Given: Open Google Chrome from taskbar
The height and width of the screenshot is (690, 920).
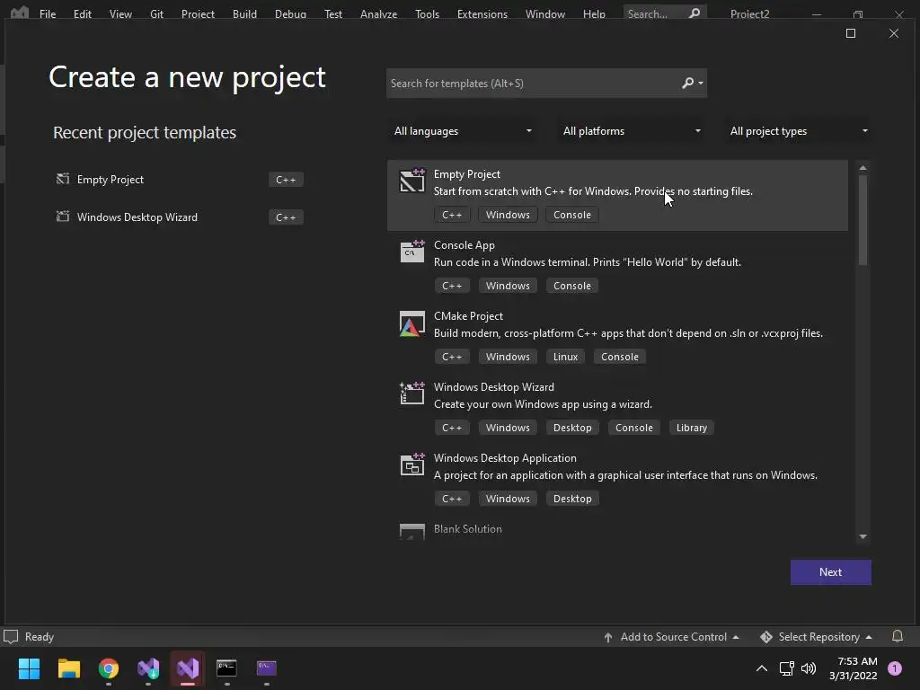Looking at the screenshot, I should (x=109, y=668).
